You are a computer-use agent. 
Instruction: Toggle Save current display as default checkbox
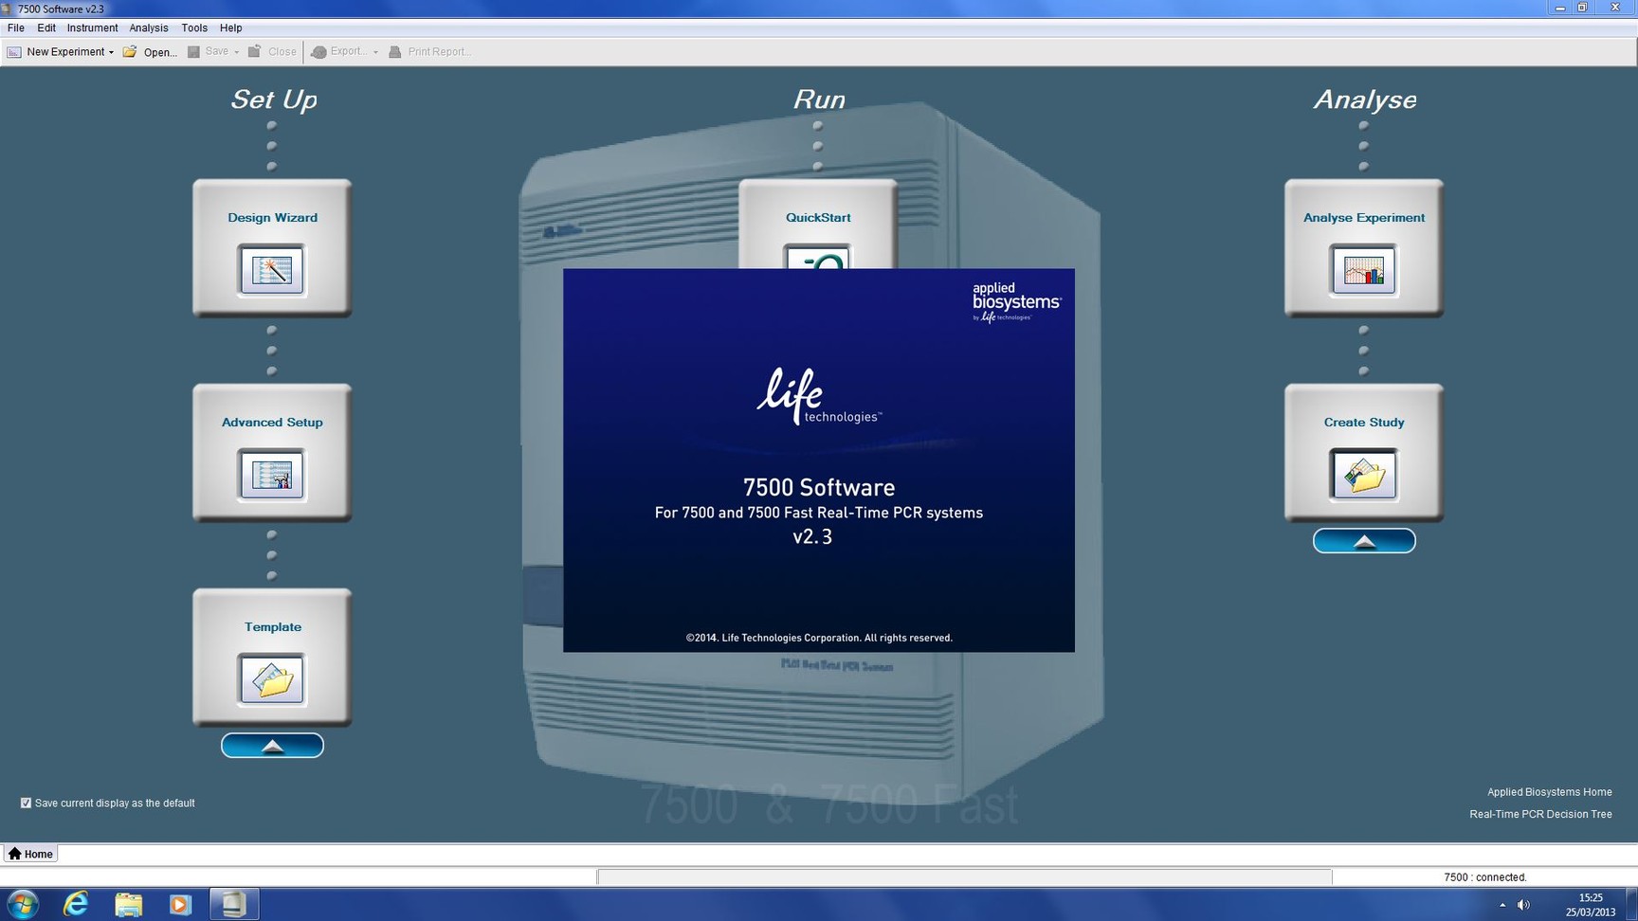click(27, 803)
